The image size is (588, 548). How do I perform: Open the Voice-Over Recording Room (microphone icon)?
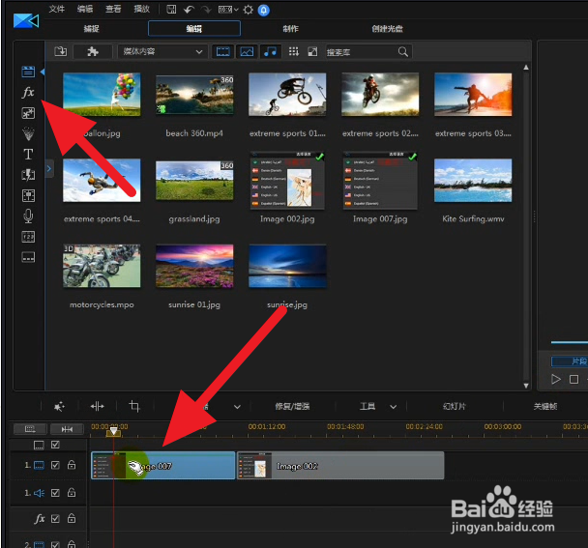pos(28,216)
